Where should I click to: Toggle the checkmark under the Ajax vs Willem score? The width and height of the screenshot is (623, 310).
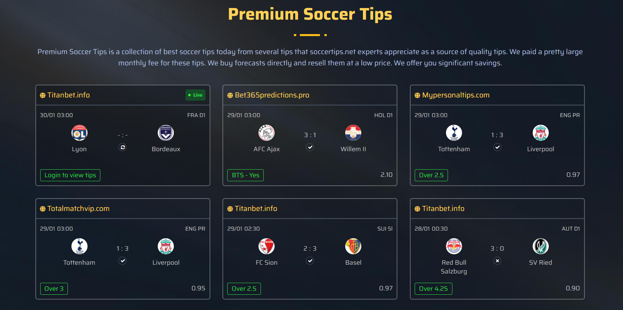tap(310, 147)
